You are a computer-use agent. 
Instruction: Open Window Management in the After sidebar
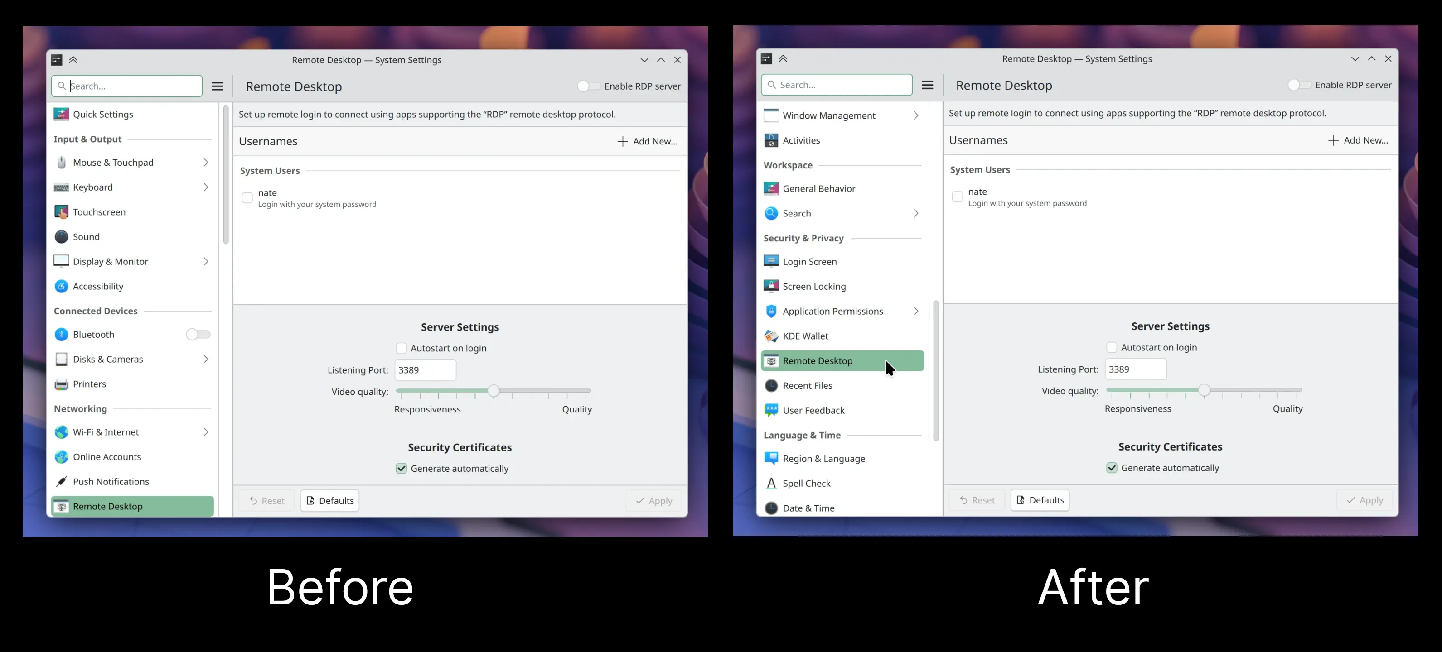(842, 115)
